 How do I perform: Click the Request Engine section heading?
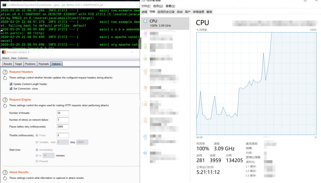(x=20, y=100)
